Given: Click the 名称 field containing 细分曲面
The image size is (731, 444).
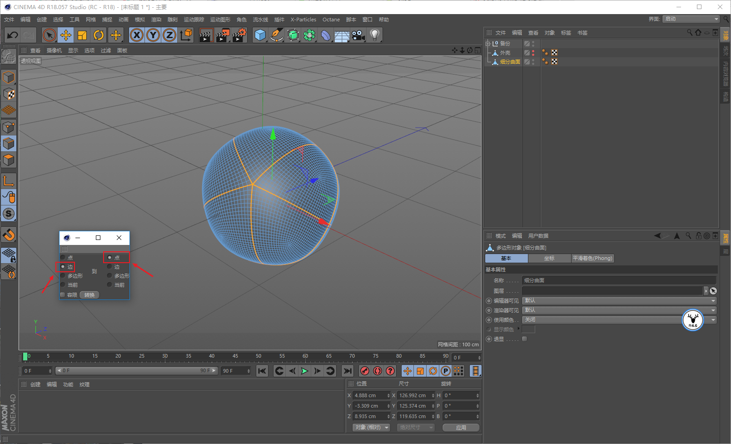Looking at the screenshot, I should [x=619, y=280].
